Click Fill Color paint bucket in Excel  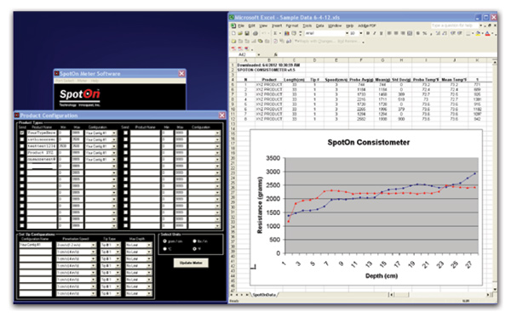pos(478,33)
